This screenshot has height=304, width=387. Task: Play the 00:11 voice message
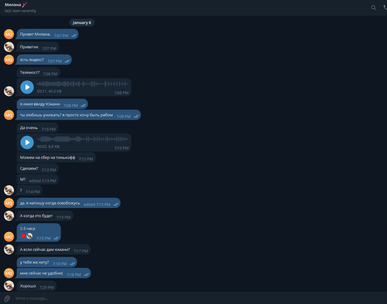27,87
